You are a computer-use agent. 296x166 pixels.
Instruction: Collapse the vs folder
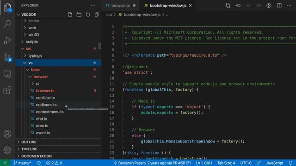click(x=25, y=63)
